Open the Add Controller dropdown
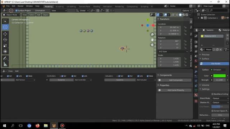Screen dimensions: 230x129 [x=83, y=80]
